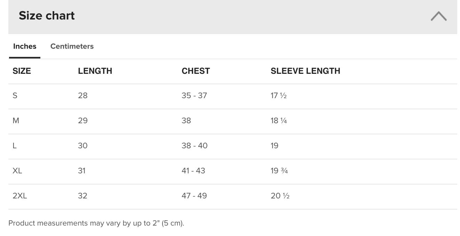
Task: Click chest value 35 - 37
Action: point(194,95)
